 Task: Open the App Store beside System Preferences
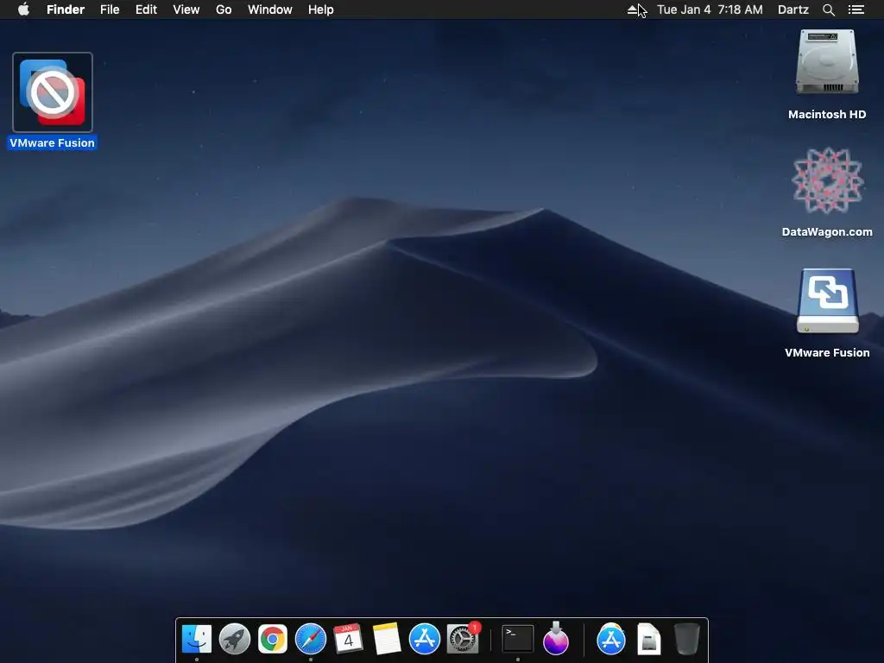(425, 640)
